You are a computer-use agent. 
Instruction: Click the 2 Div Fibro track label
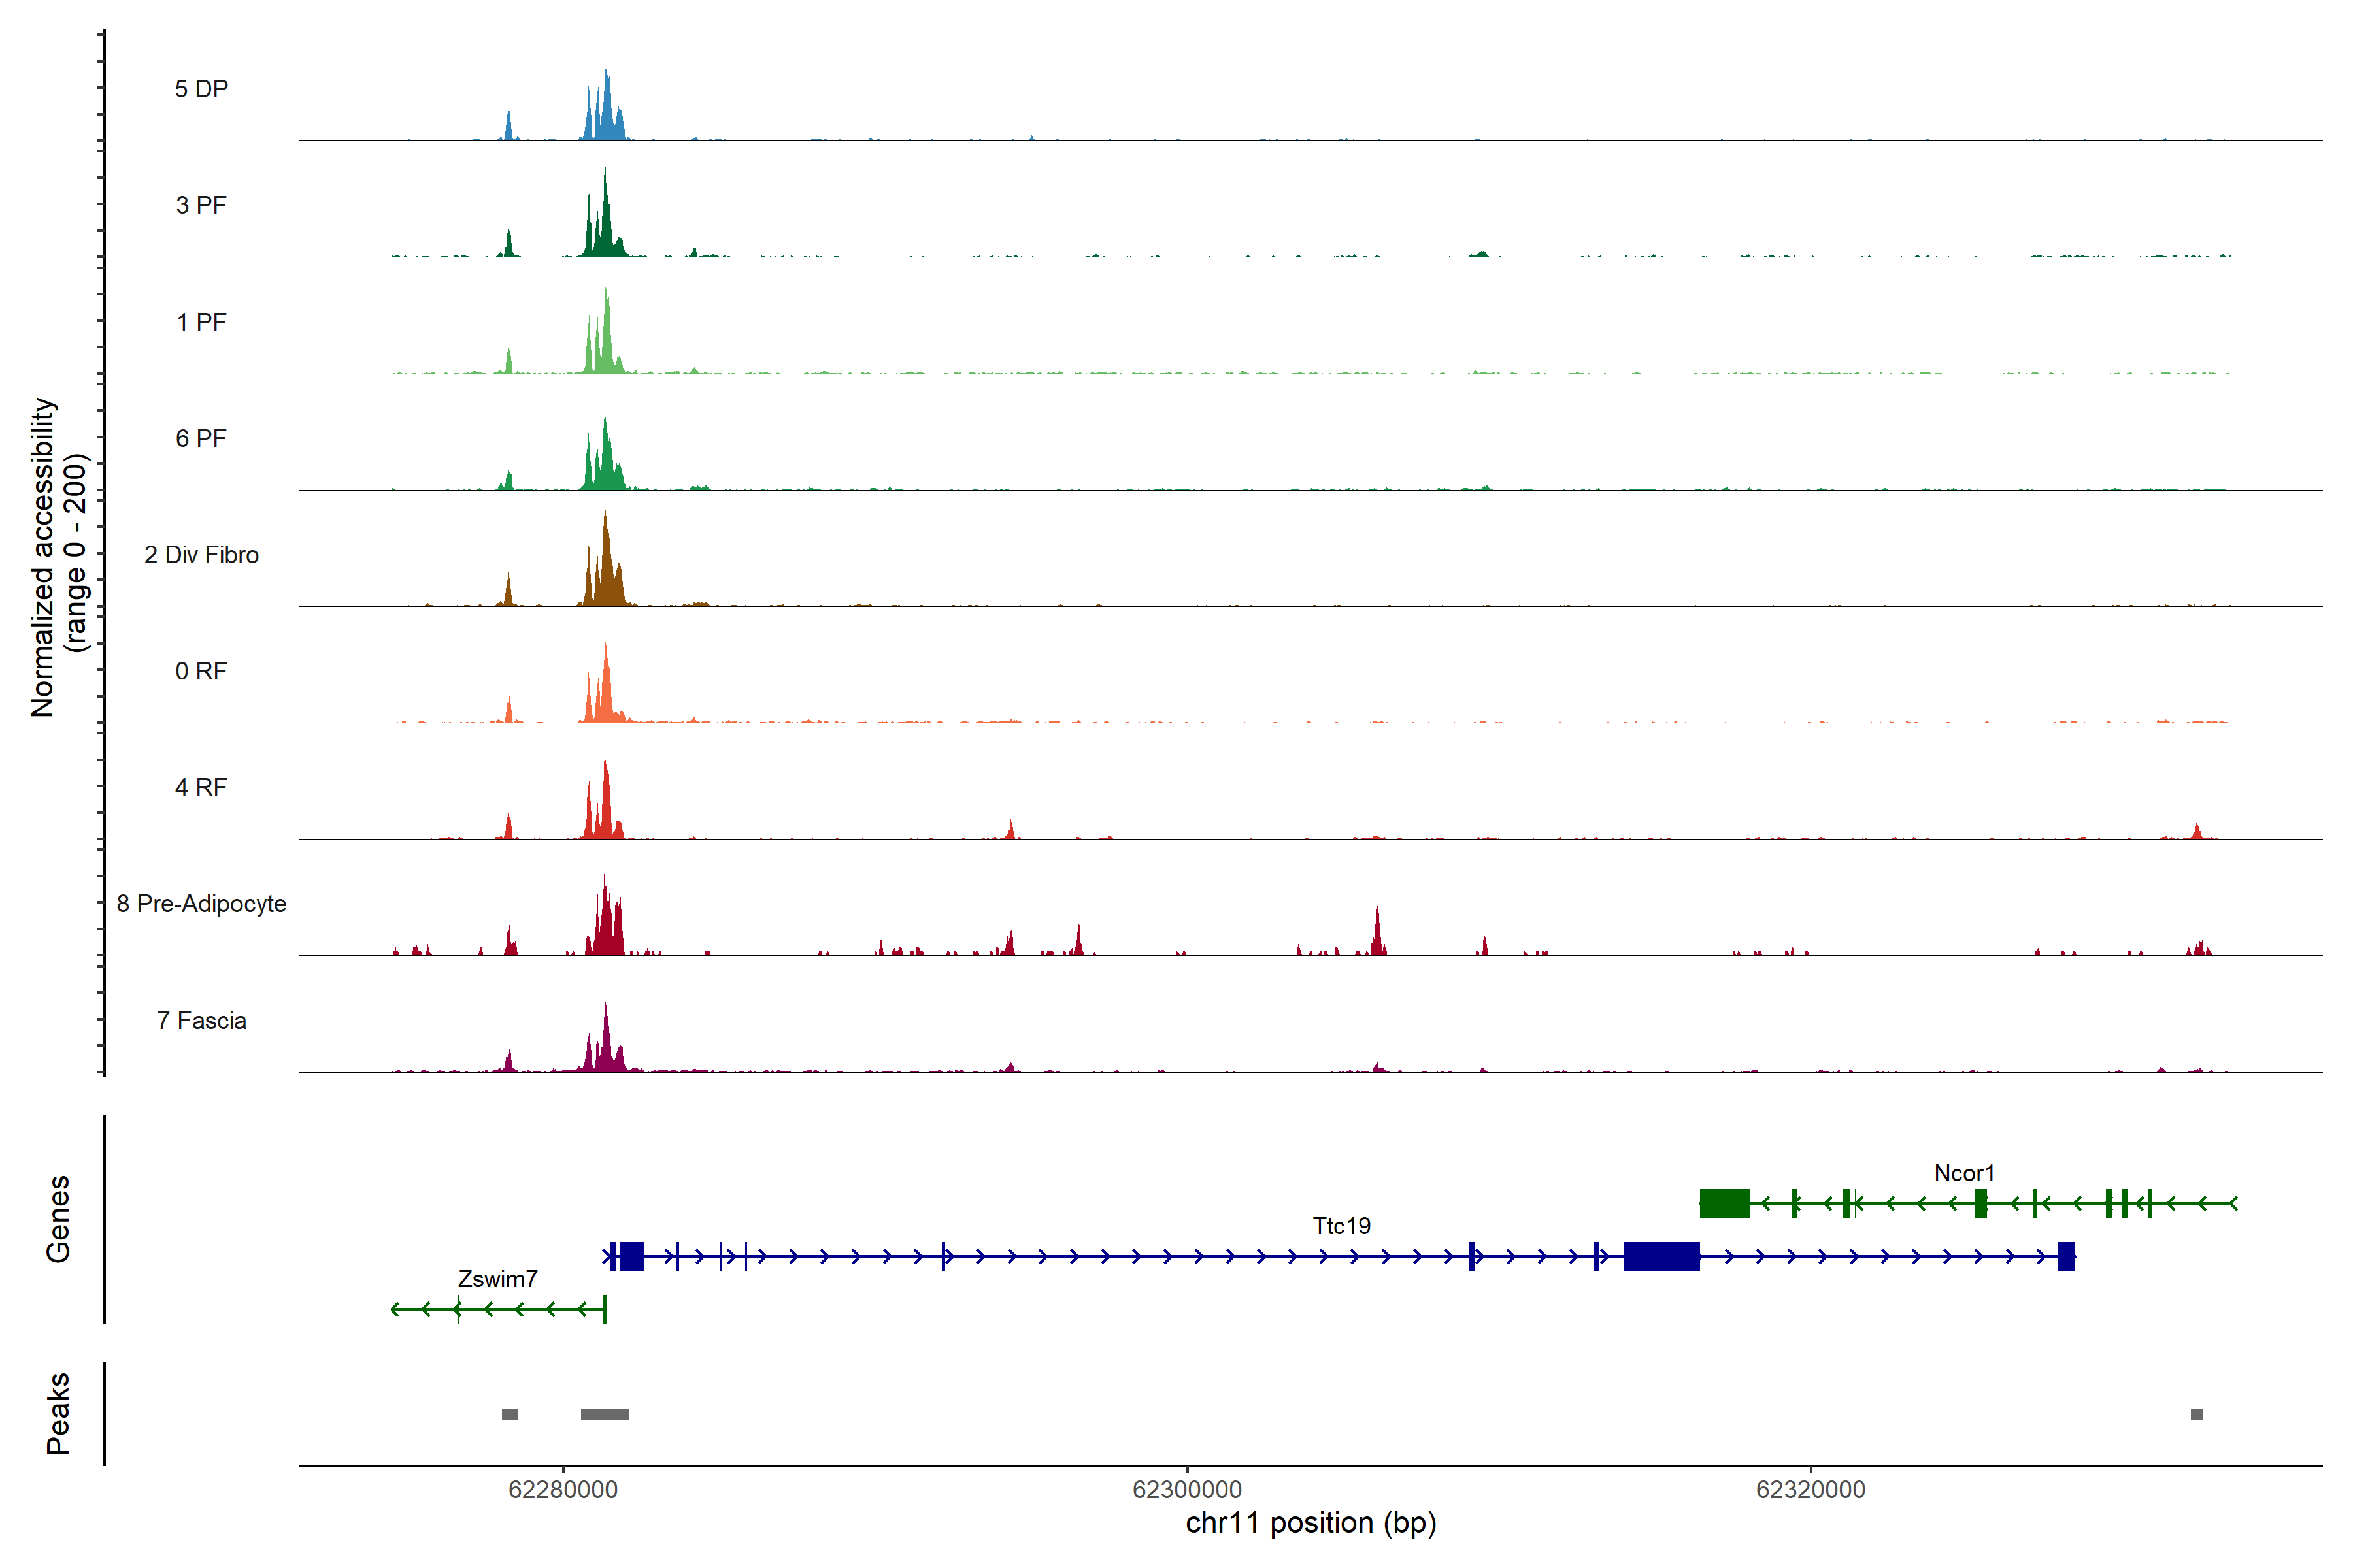click(201, 555)
